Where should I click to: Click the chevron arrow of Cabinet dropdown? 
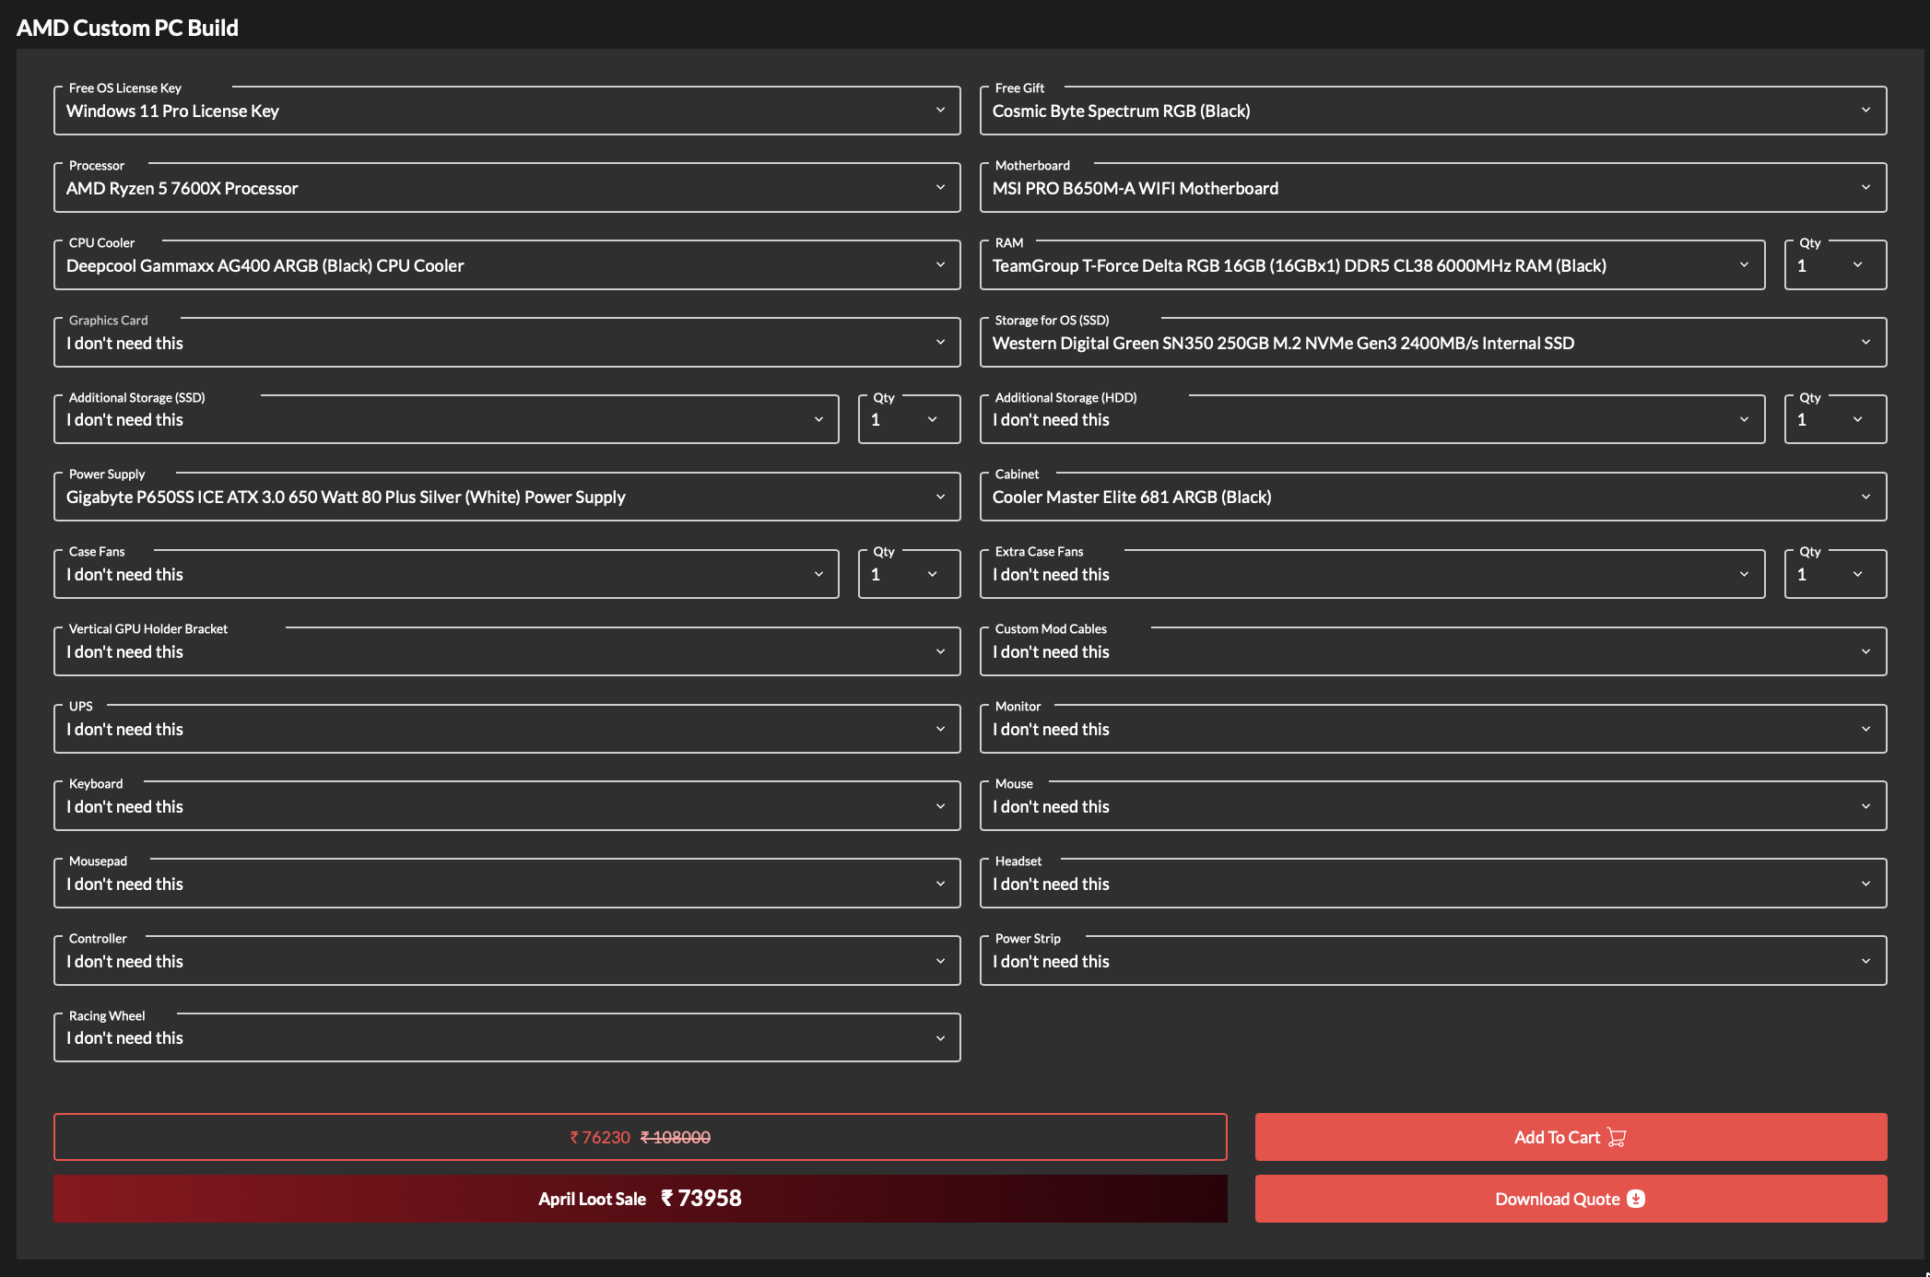pyautogui.click(x=1865, y=497)
